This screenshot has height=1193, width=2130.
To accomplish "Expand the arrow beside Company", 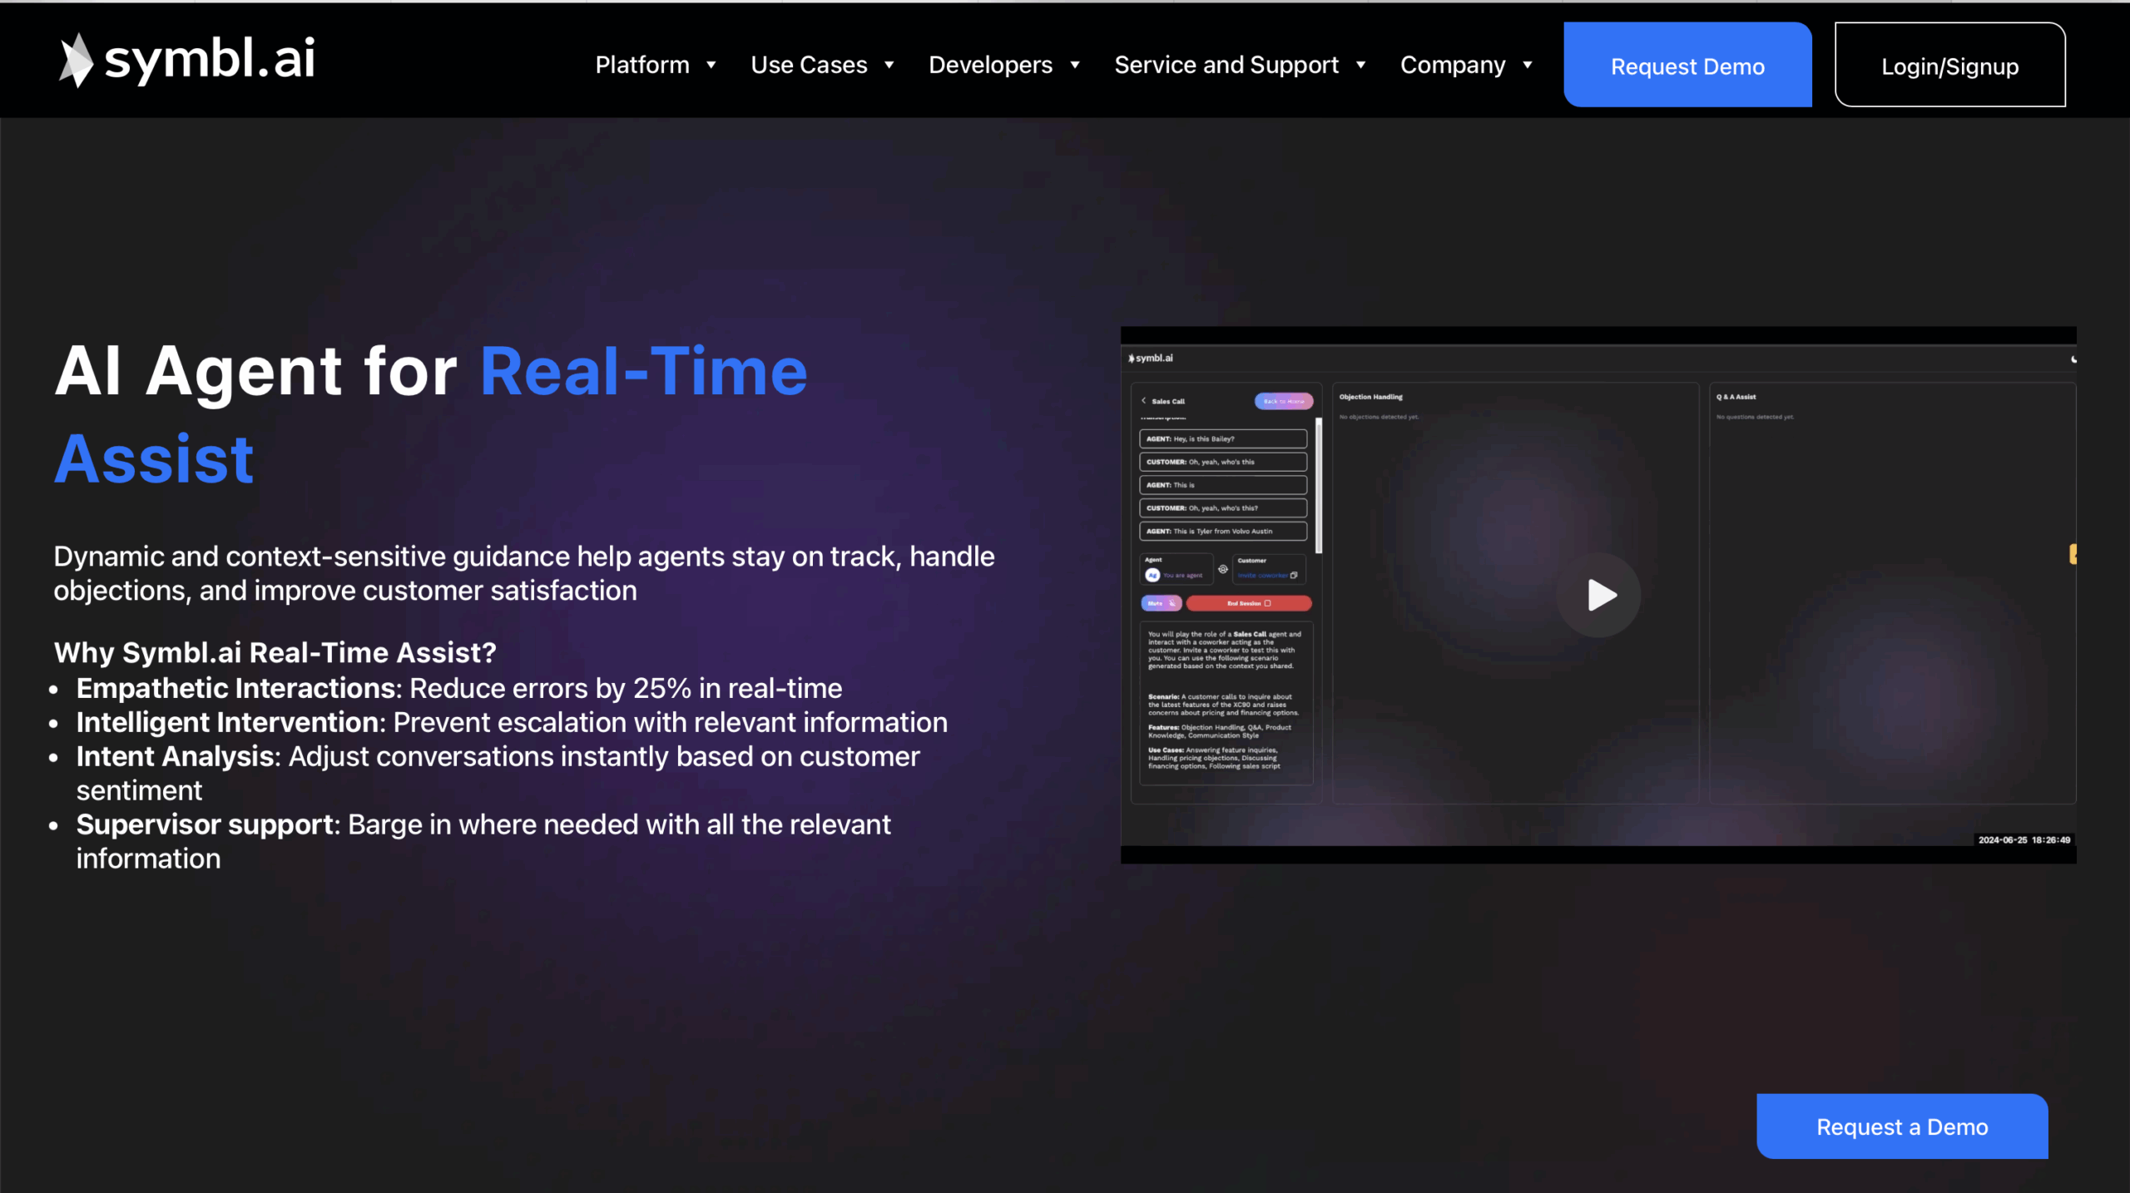I will [x=1528, y=65].
